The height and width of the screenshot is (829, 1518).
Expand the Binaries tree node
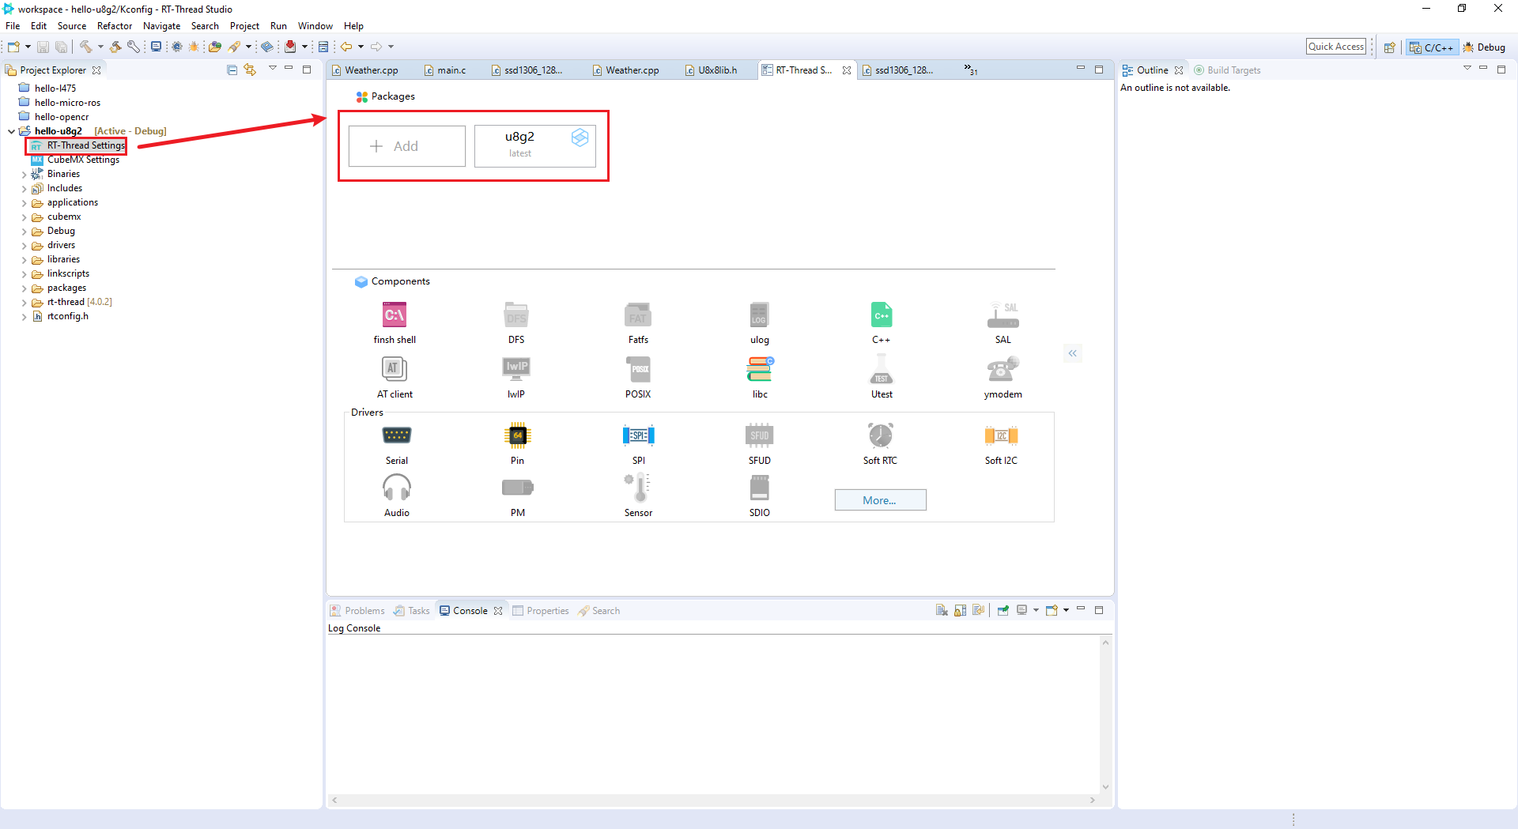coord(25,173)
